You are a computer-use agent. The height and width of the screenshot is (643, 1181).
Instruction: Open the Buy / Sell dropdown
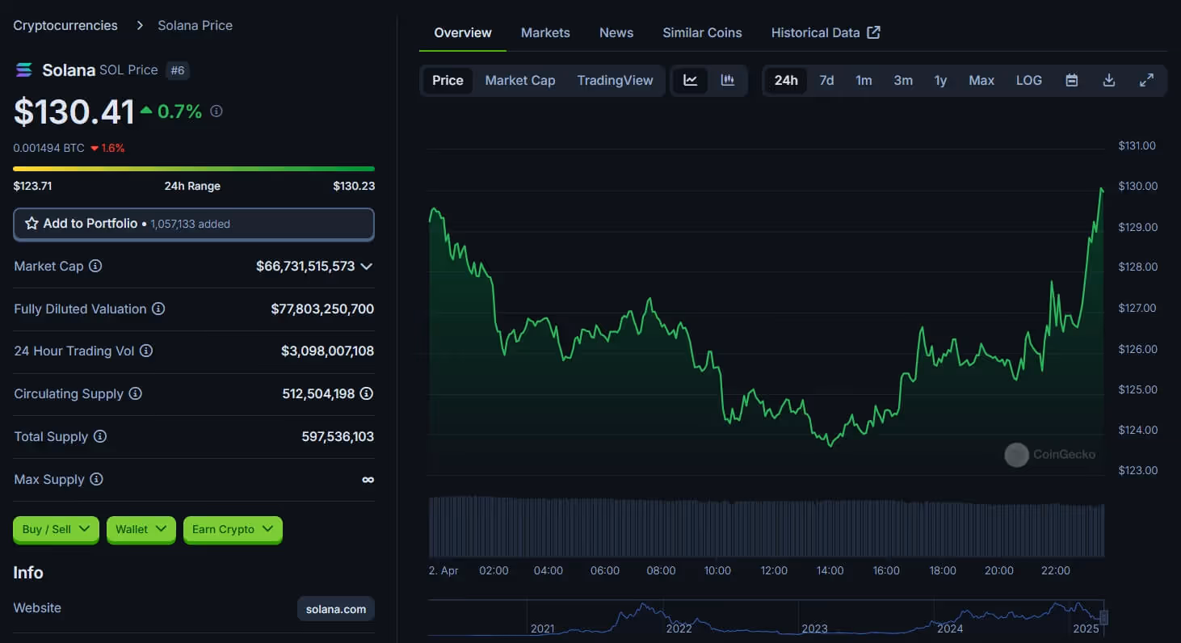click(x=56, y=529)
